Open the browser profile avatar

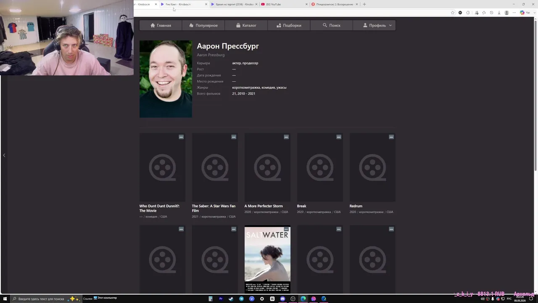pyautogui.click(x=506, y=13)
